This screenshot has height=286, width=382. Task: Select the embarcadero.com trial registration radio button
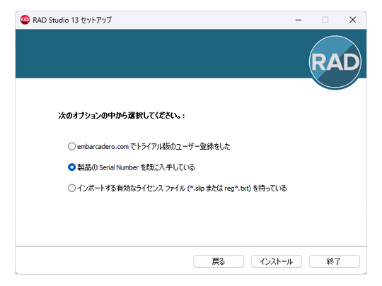(71, 146)
